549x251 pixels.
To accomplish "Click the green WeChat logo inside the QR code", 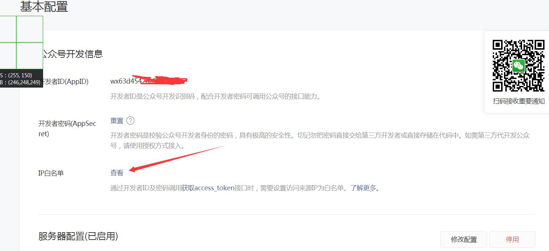I will coord(519,66).
